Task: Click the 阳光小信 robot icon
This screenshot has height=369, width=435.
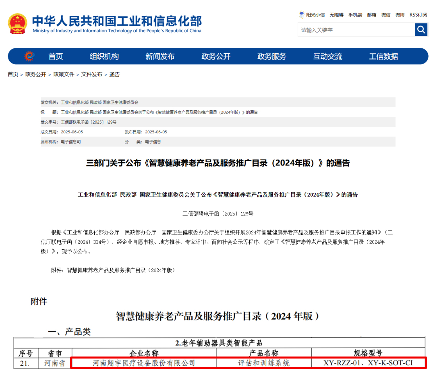Action: tap(302, 15)
